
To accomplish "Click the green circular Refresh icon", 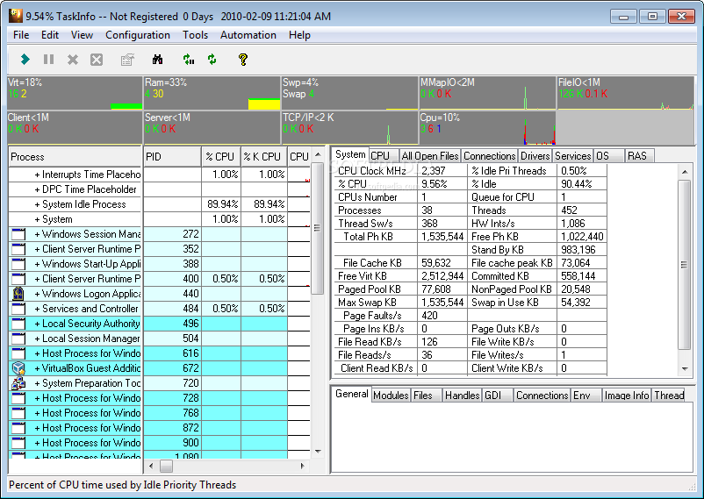I will pos(212,60).
